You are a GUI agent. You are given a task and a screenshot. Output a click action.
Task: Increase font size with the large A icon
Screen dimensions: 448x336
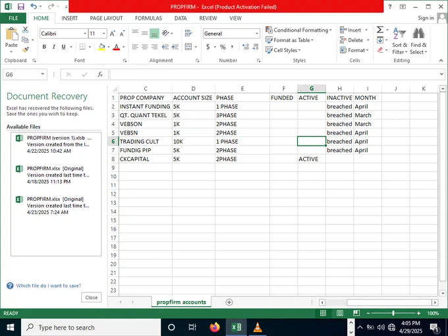click(113, 34)
